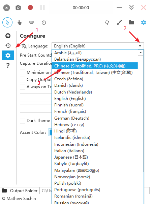Collapse the Language dropdown arrow
151x204 pixels.
click(x=140, y=46)
